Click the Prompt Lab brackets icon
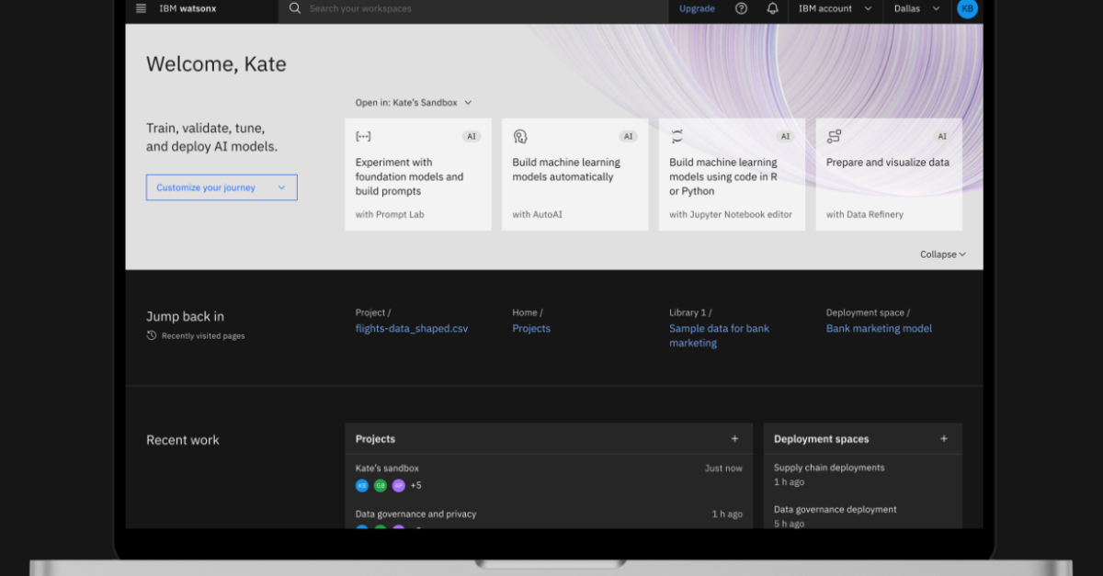 [x=363, y=136]
